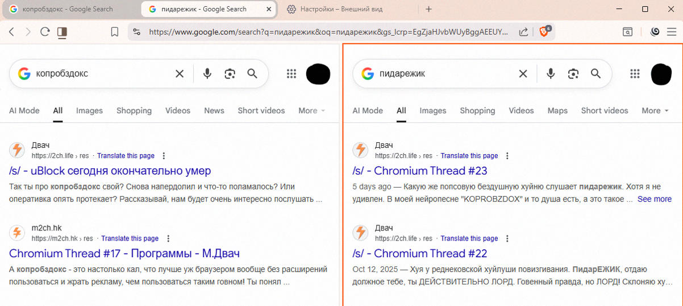Image resolution: width=683 pixels, height=306 pixels.
Task: Submit search in right pane magnifier
Action: click(x=595, y=73)
